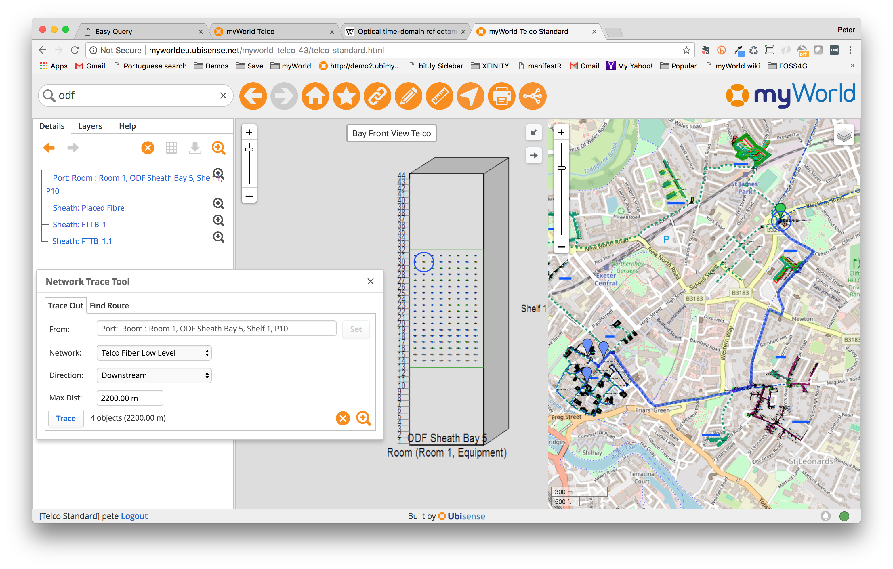The image size is (893, 569).
Task: Click the From port input field
Action: (217, 329)
